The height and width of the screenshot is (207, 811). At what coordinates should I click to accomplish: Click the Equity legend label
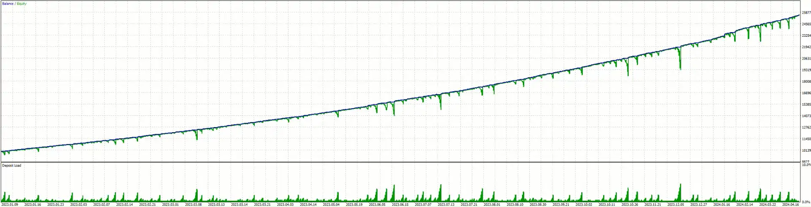(22, 3)
